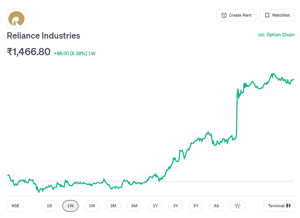Screen dimensions: 300x218
Task: Switch chart to 6M range
Action: [x=134, y=206]
